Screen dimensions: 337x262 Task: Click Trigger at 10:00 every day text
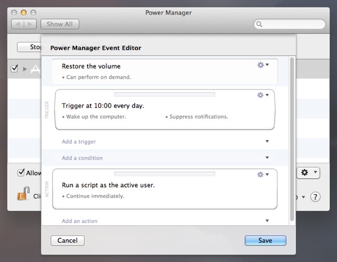(x=103, y=105)
